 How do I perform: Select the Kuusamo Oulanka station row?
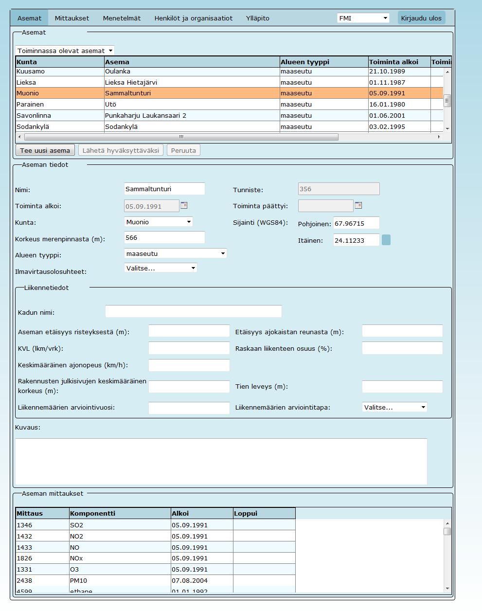(230, 71)
